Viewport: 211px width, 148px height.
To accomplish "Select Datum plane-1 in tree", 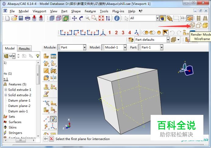I will coord(19,101).
